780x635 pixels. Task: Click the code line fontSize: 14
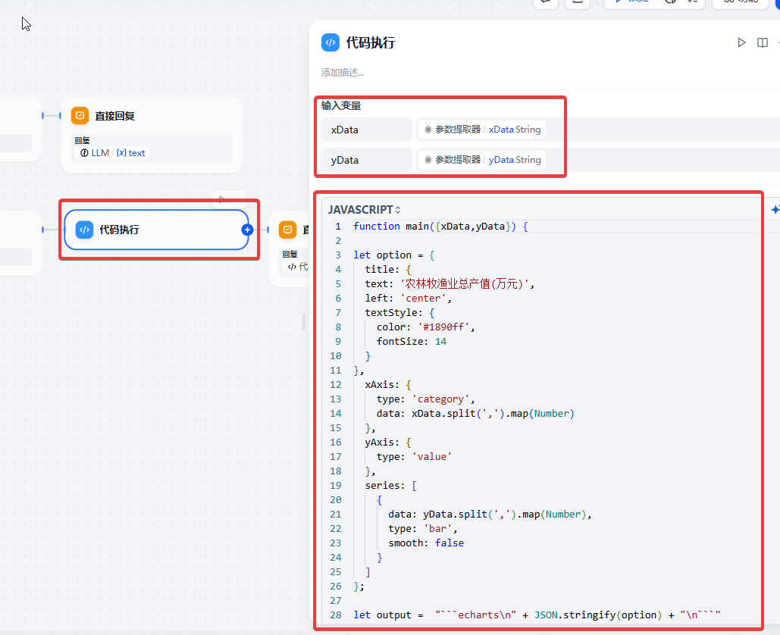(412, 342)
